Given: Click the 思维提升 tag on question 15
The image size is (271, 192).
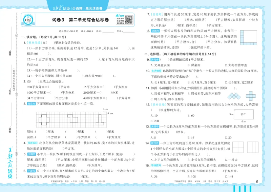Looking at the screenshot, I should (156, 165).
